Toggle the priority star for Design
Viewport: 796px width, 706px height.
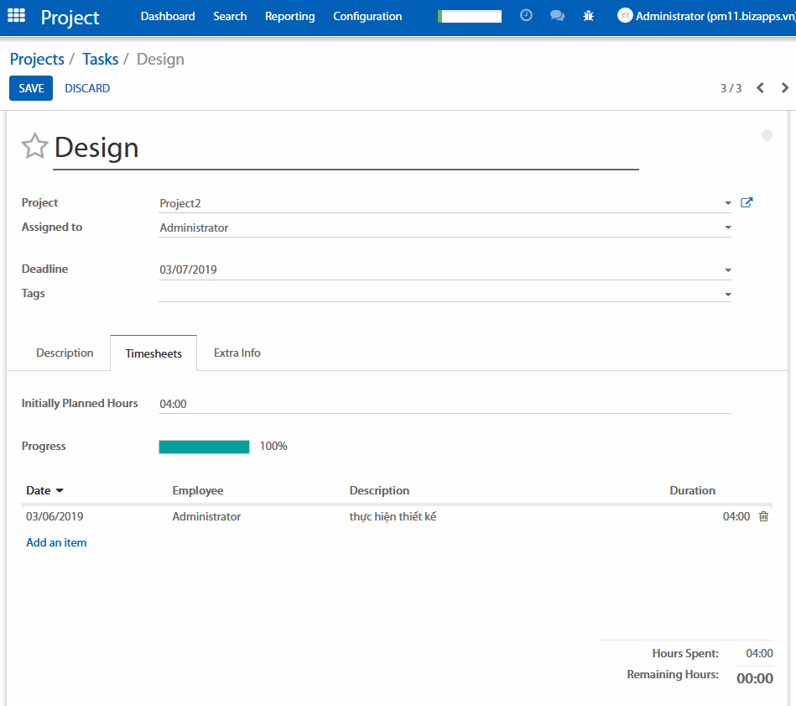(34, 147)
